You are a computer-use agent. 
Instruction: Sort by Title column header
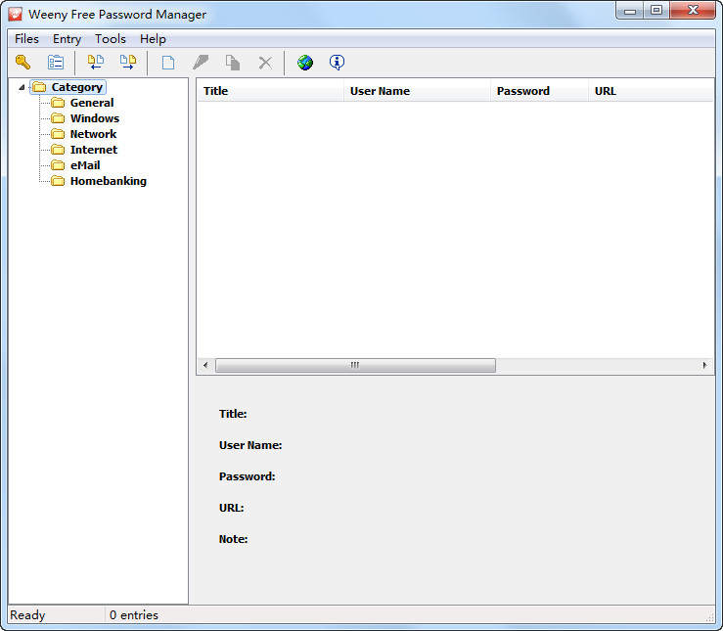(270, 91)
